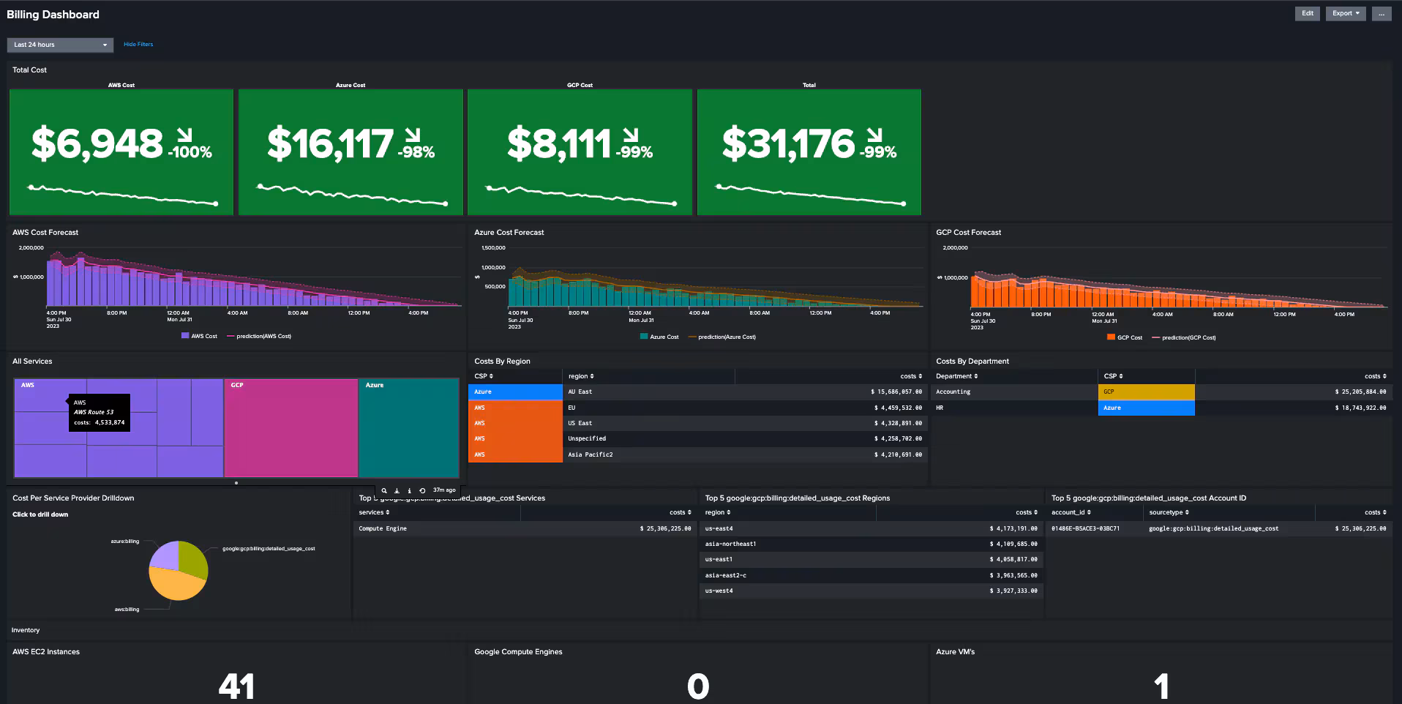The height and width of the screenshot is (704, 1402).
Task: Open the Last 24 hours time range dropdown
Action: click(x=60, y=45)
